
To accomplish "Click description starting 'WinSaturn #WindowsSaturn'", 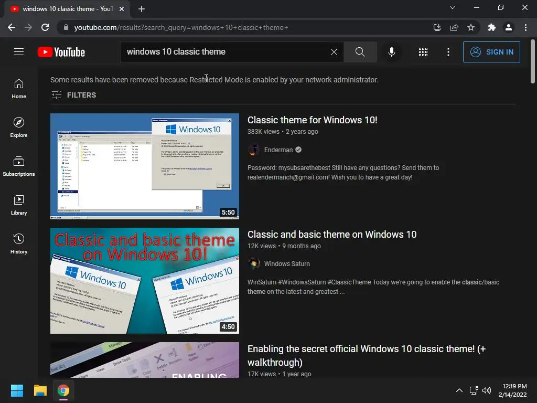I will (373, 287).
